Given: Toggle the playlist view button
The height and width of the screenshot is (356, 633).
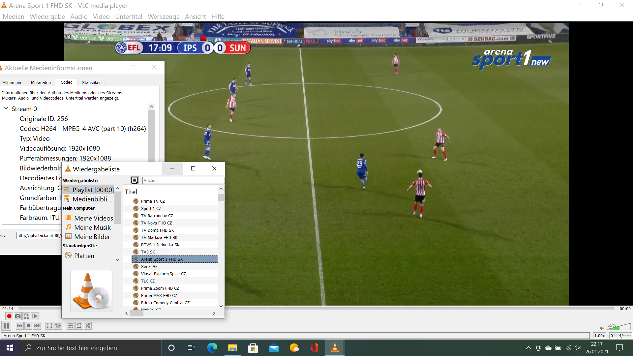Looking at the screenshot, I should (x=71, y=326).
